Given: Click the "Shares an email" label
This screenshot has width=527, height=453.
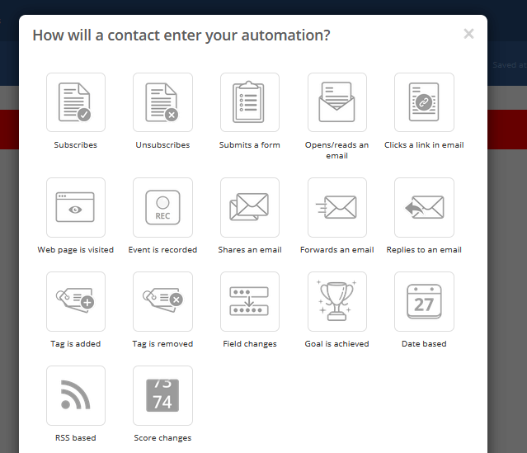Looking at the screenshot, I should click(250, 250).
